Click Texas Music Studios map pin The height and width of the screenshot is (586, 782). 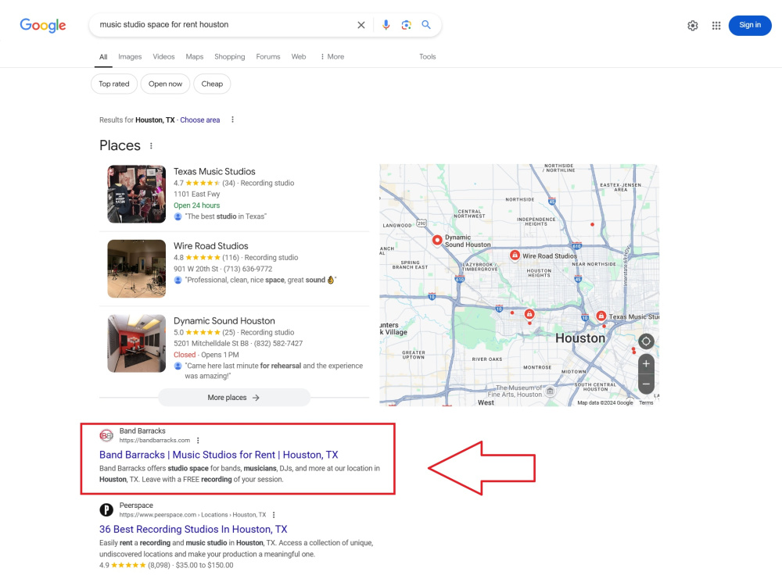tap(601, 316)
